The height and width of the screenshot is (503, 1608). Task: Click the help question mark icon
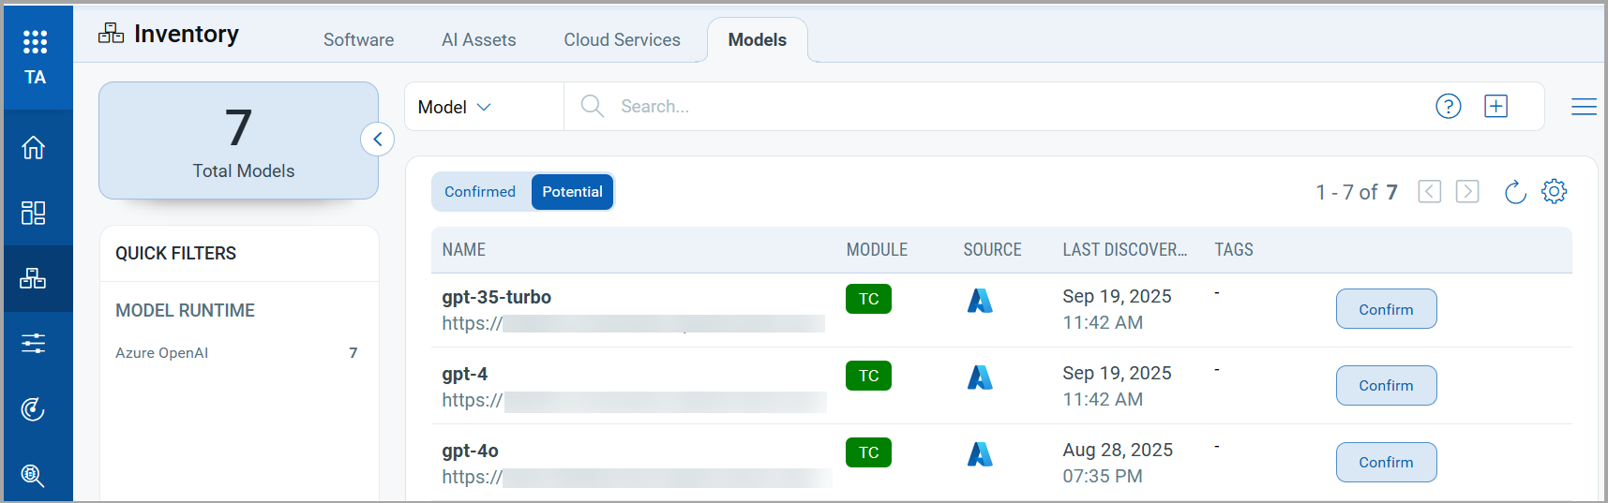[x=1448, y=107]
